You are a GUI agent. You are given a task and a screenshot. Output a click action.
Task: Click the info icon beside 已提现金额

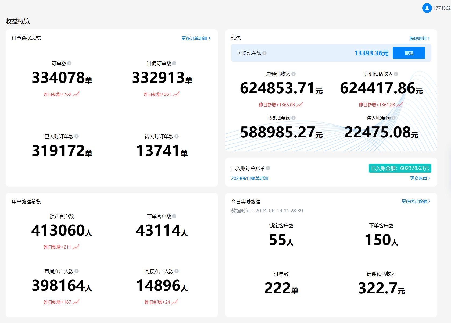coord(293,118)
